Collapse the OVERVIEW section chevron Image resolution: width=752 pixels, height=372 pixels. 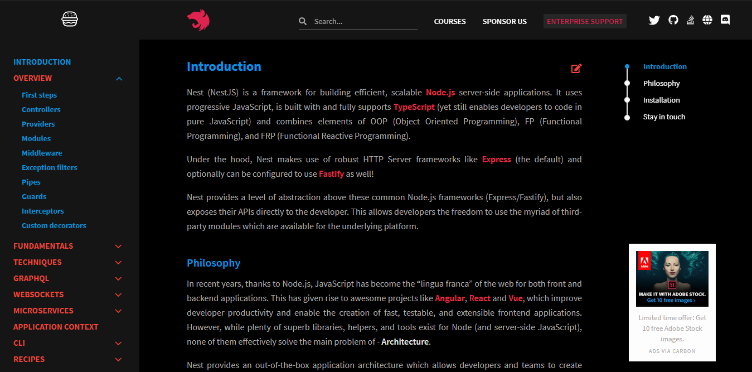pyautogui.click(x=119, y=79)
